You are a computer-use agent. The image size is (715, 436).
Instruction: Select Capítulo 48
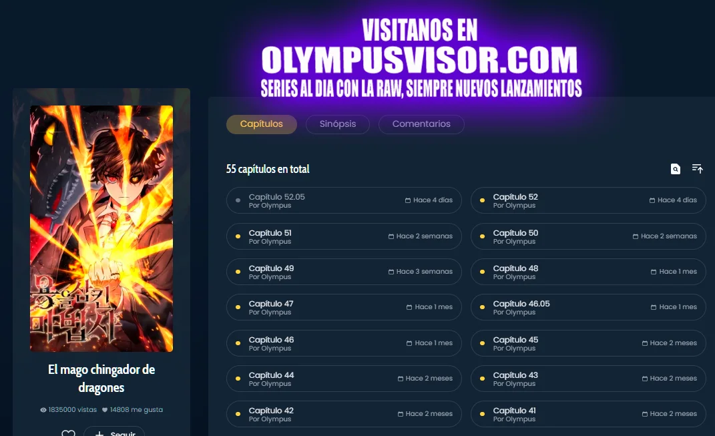(588, 272)
